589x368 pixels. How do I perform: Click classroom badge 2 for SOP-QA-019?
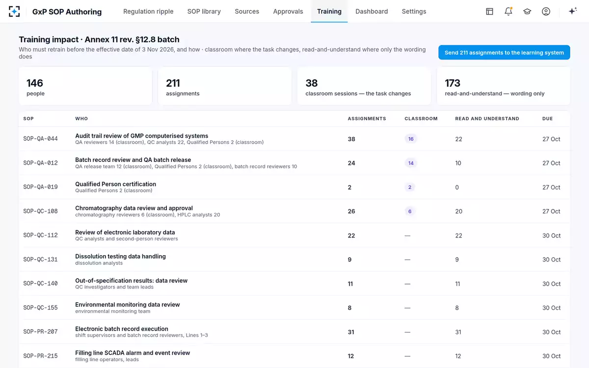click(411, 187)
